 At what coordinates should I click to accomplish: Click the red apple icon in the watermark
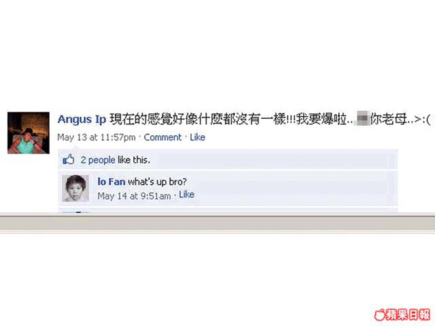pos(379,315)
